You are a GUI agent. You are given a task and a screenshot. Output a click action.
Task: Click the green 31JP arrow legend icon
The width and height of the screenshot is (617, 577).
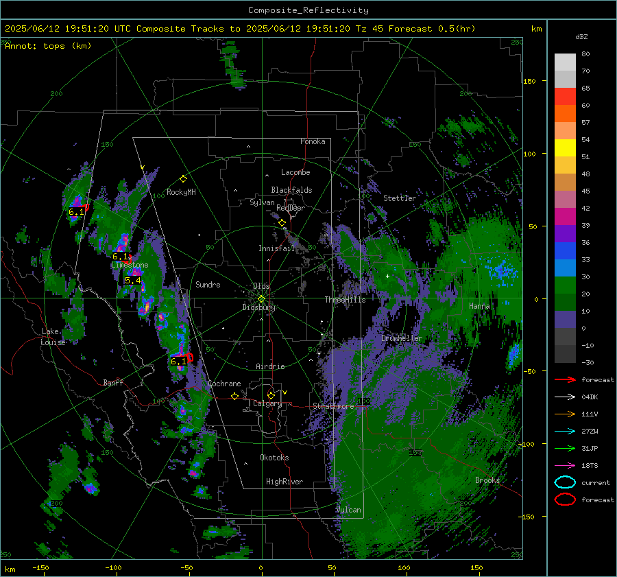[565, 448]
